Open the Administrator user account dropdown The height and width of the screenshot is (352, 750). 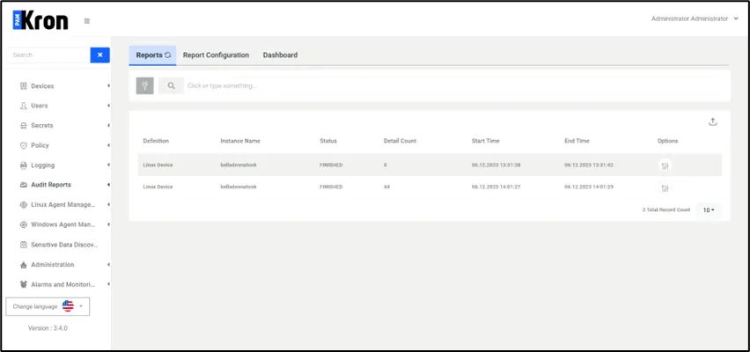click(695, 18)
